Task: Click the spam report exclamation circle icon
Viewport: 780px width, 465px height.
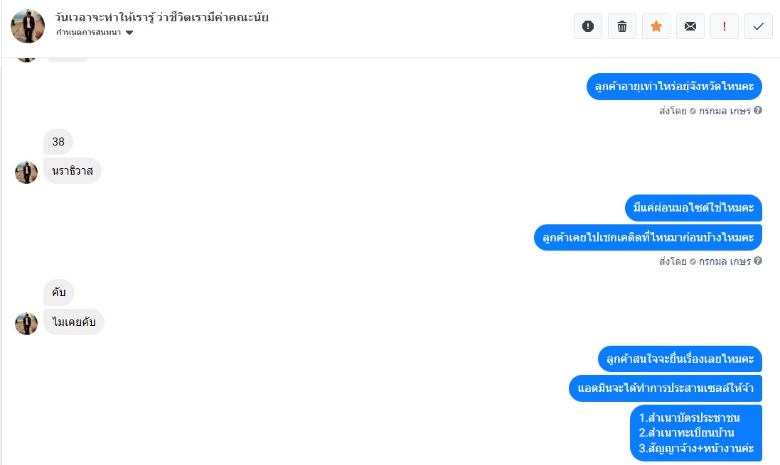Action: (588, 26)
